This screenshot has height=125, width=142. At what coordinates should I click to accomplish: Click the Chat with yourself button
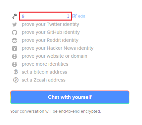click(x=70, y=97)
